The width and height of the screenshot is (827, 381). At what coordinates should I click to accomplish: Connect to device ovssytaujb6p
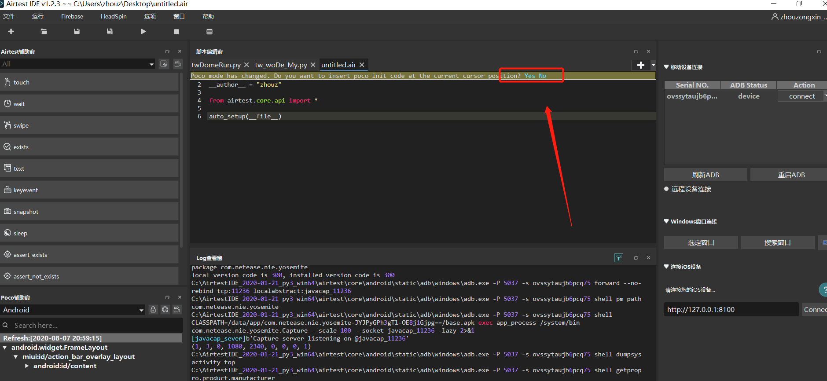point(802,96)
